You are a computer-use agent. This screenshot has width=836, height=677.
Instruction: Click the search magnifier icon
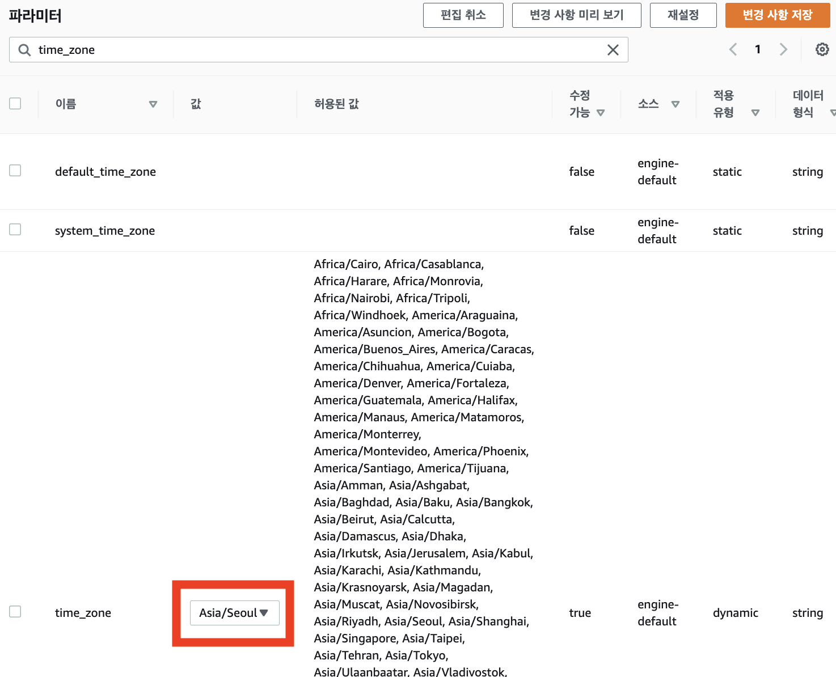click(x=24, y=50)
